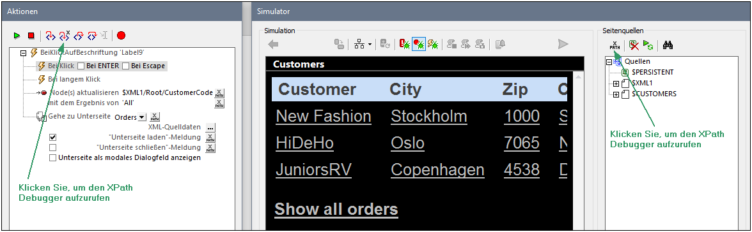Click the grayed script stop icon

(451, 45)
